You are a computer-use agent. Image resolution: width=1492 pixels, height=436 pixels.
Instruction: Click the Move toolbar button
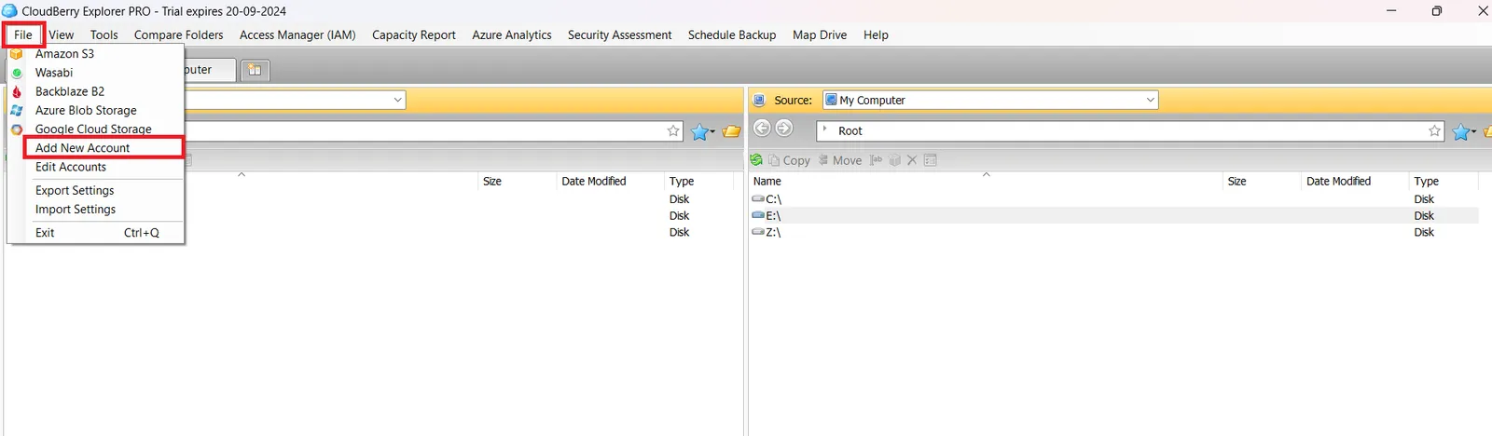840,160
